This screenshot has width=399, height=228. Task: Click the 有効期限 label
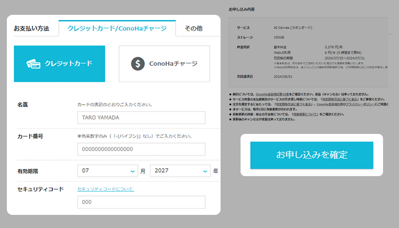click(x=28, y=171)
